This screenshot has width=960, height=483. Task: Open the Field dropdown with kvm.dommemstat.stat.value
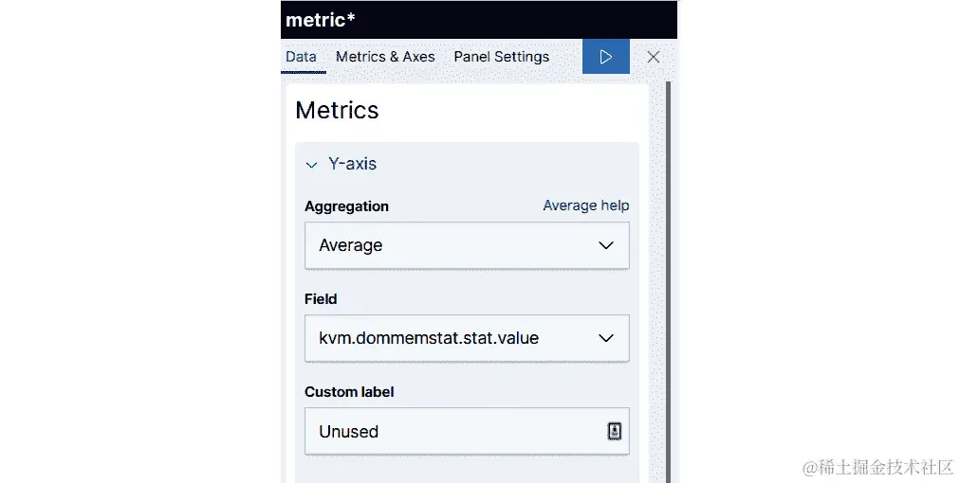pyautogui.click(x=455, y=338)
